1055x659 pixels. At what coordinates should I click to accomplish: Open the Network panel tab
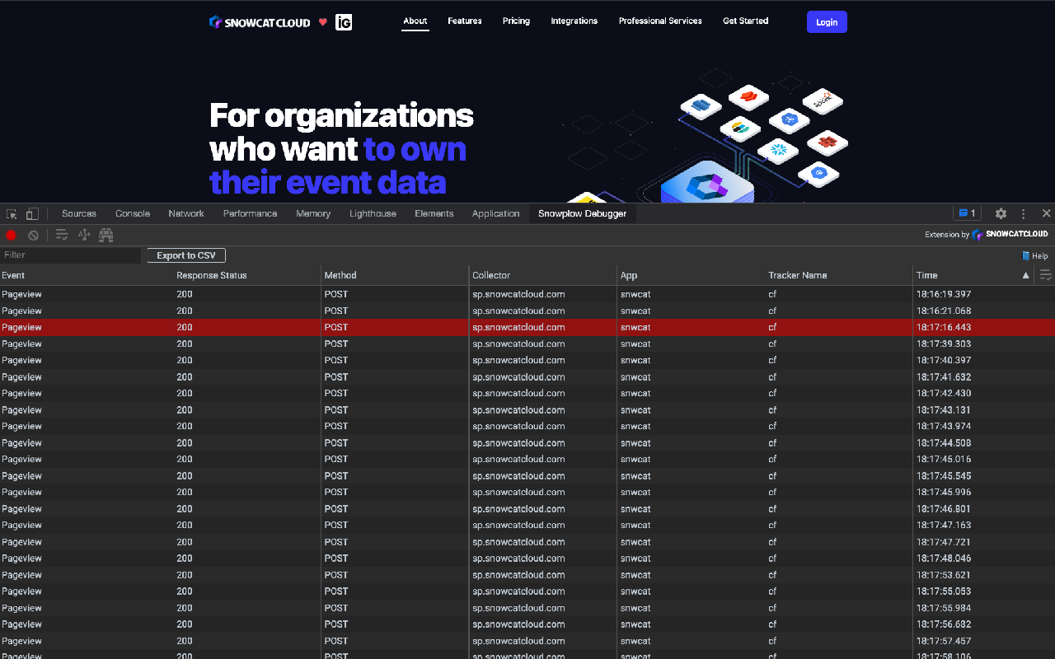click(185, 213)
